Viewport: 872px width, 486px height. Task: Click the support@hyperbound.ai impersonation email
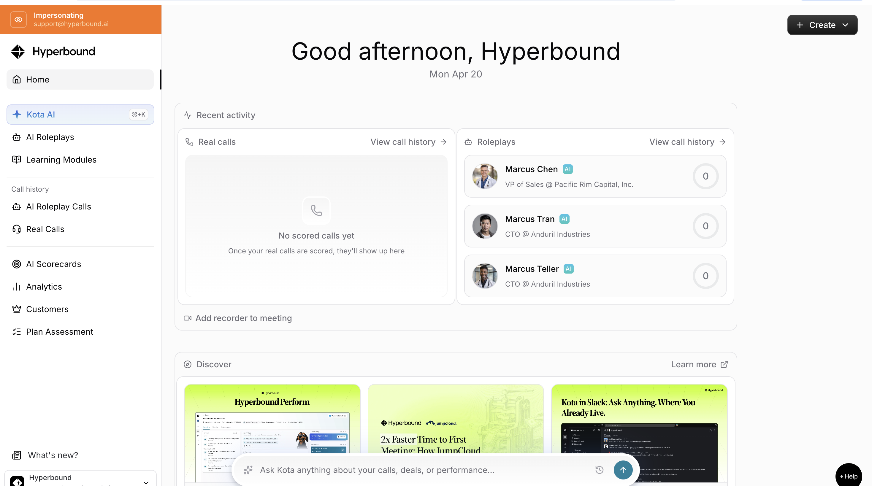coord(71,24)
